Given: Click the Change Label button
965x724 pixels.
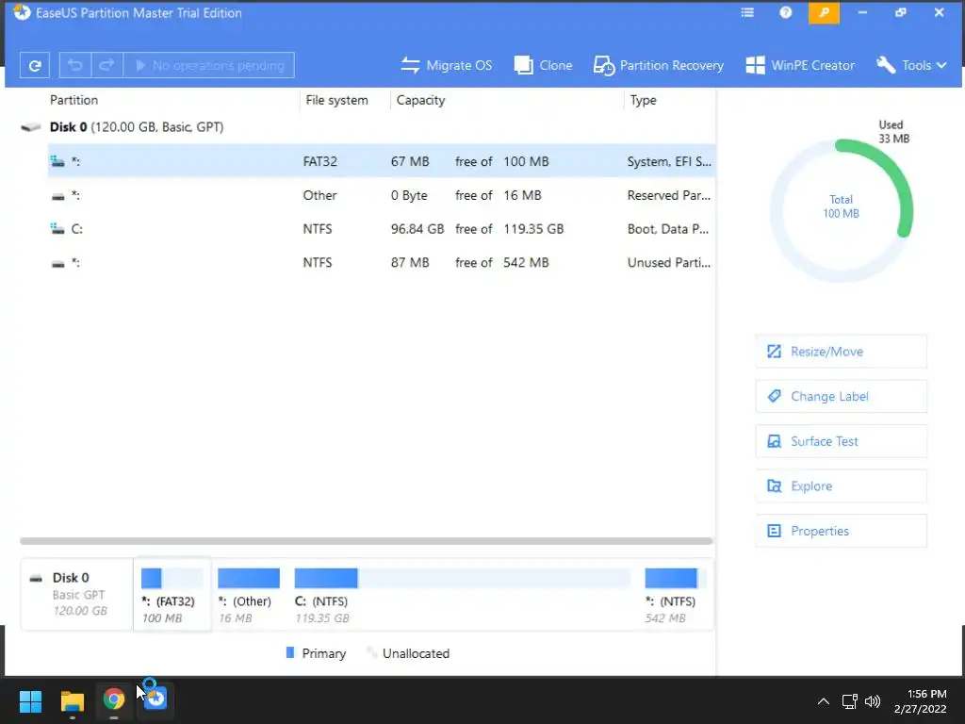Looking at the screenshot, I should pos(841,397).
